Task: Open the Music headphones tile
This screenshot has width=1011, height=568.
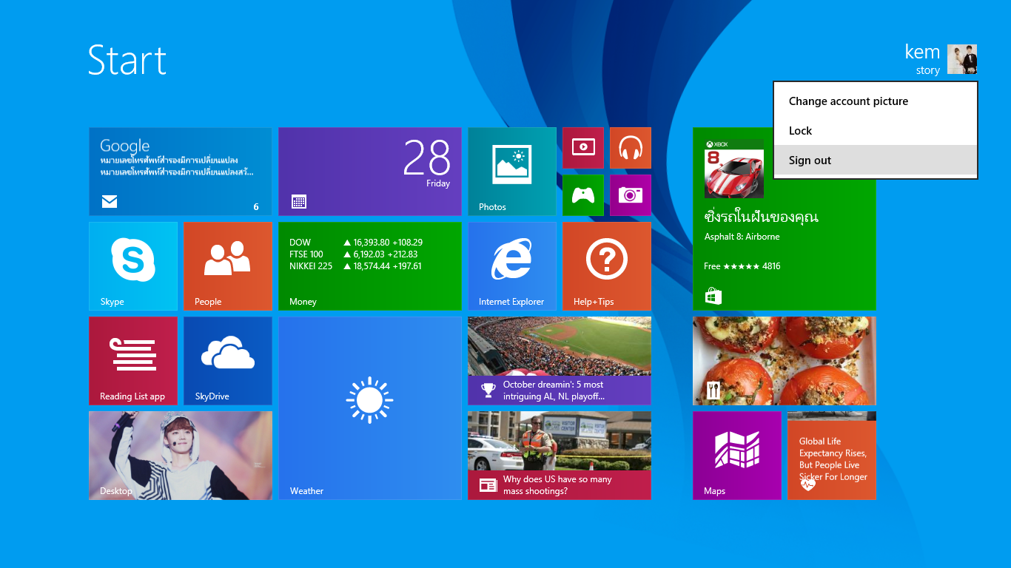Action: click(x=631, y=148)
